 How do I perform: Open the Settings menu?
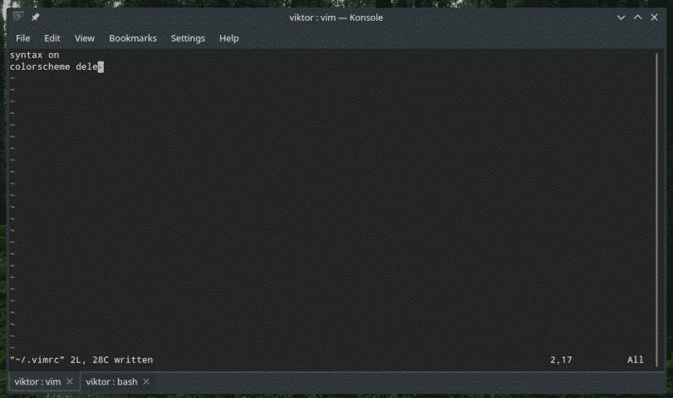tap(188, 38)
